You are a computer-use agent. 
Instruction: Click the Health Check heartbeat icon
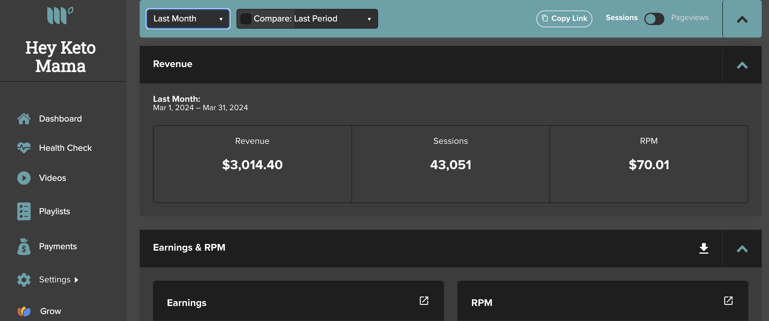24,148
